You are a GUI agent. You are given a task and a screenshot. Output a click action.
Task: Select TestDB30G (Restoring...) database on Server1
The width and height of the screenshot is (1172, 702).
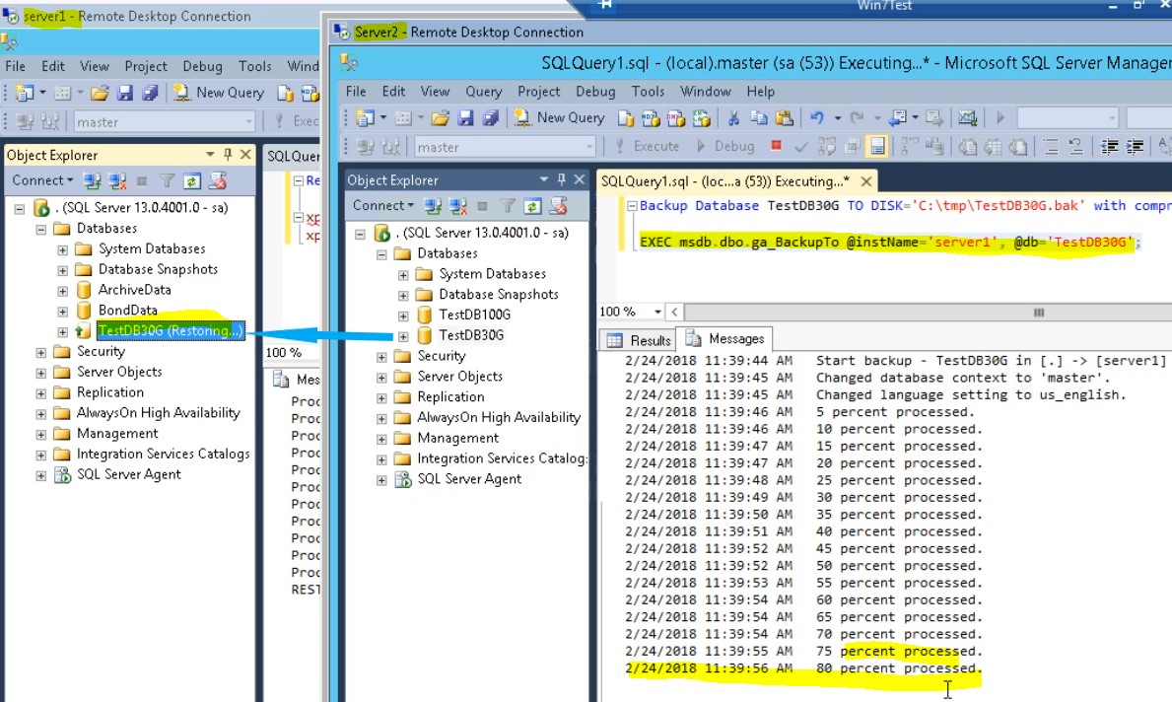coord(170,331)
